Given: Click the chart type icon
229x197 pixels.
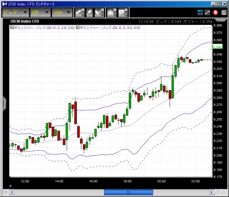Looking at the screenshot, I should [x=121, y=12].
